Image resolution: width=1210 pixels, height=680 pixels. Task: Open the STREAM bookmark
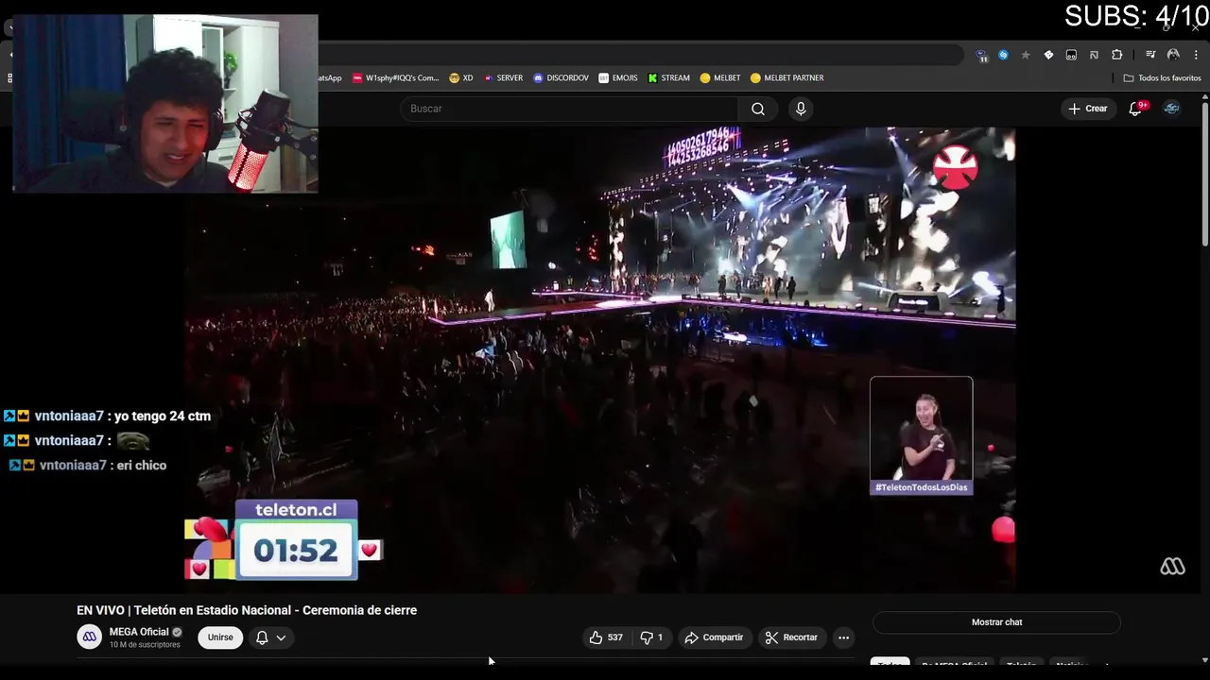668,78
